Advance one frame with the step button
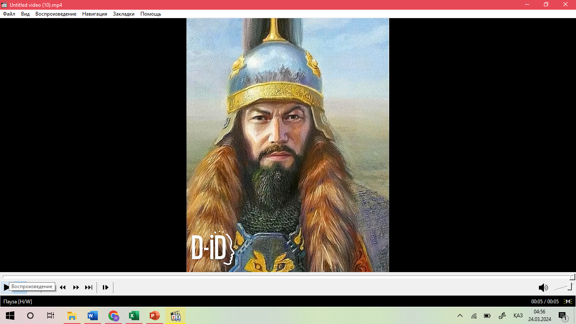The width and height of the screenshot is (576, 324). 105,287
